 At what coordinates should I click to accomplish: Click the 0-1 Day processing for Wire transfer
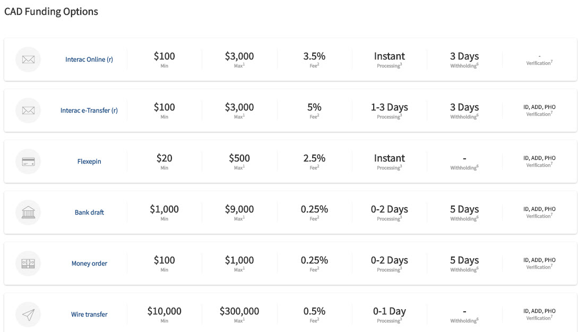tap(389, 311)
